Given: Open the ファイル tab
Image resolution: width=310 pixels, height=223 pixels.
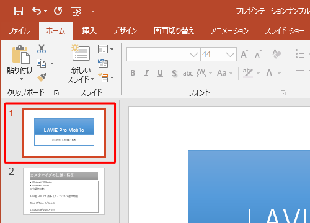Looking at the screenshot, I should [19, 31].
